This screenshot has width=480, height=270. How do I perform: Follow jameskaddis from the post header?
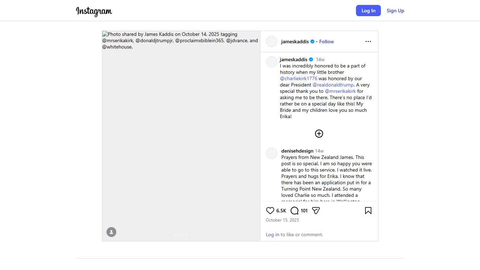tap(326, 41)
